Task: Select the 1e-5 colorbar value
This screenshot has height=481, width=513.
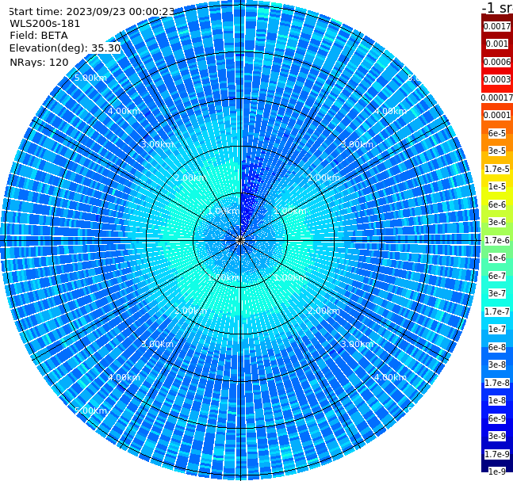Action: click(x=497, y=186)
